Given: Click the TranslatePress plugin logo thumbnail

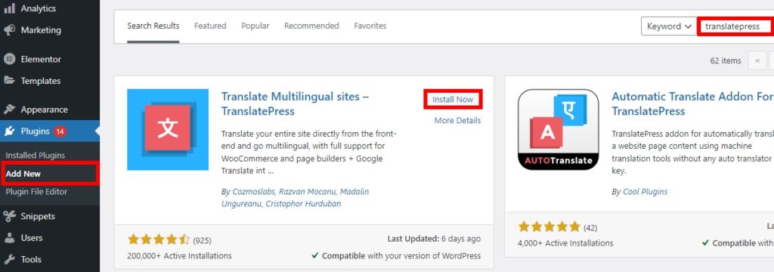Looking at the screenshot, I should [168, 129].
